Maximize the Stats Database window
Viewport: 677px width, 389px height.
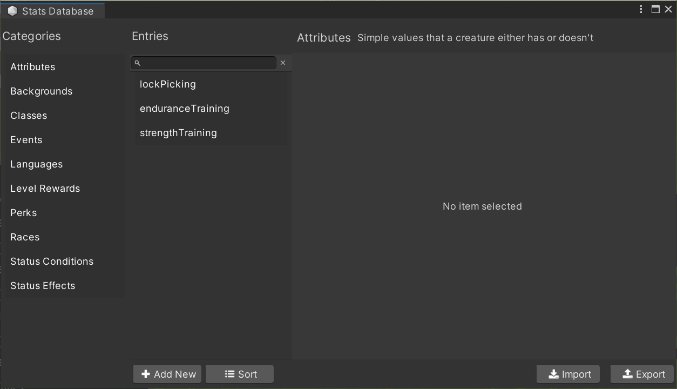(655, 9)
